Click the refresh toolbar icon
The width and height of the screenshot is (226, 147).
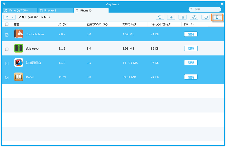[160, 17]
